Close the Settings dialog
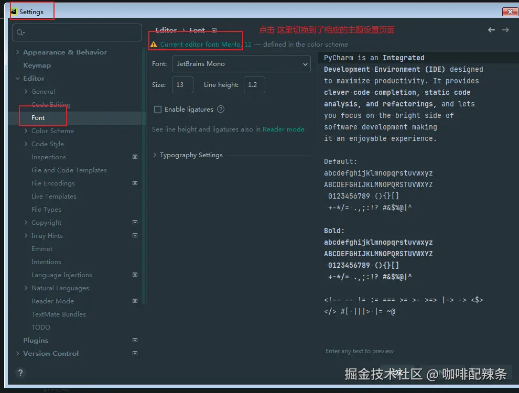The width and height of the screenshot is (519, 393). (x=510, y=12)
